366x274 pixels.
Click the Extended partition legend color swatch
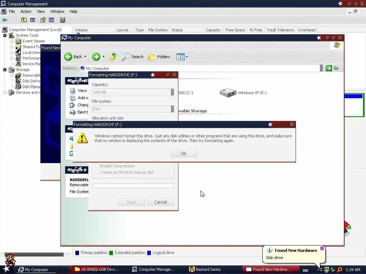coord(111,253)
